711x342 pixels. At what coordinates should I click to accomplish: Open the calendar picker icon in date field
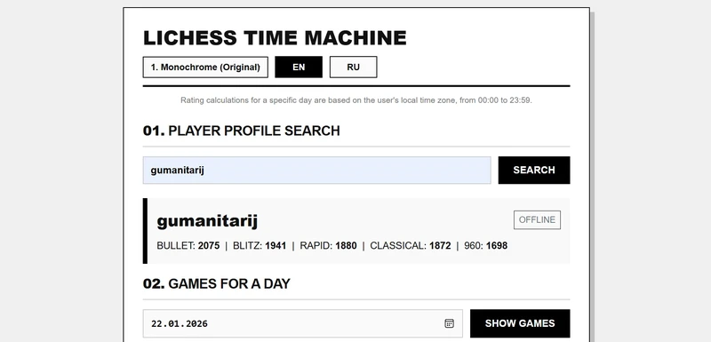pos(449,323)
